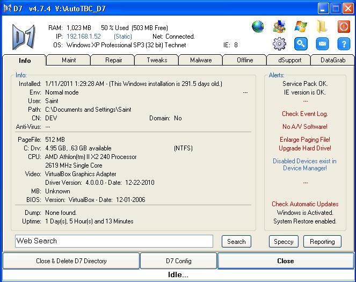Click the (NTFS) file system label
Viewport: 356px width, 282px height.
pyautogui.click(x=183, y=148)
